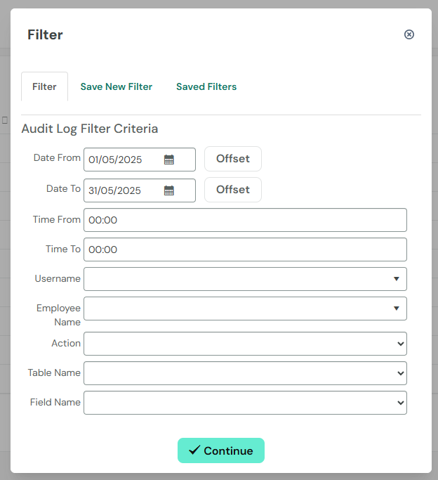Focus the Date To field showing 31/05/2025
This screenshot has height=480, width=438.
(140, 190)
